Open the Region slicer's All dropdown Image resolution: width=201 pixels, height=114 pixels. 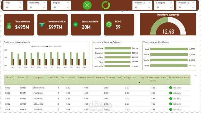[61, 7]
